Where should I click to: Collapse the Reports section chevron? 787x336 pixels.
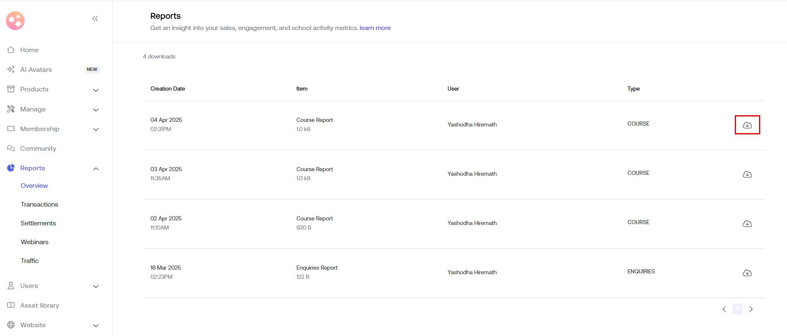tap(96, 169)
